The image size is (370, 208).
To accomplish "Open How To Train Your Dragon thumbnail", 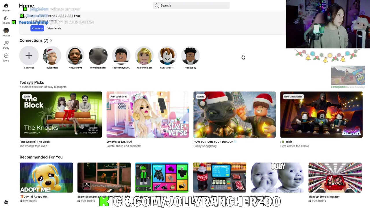I will [x=234, y=114].
